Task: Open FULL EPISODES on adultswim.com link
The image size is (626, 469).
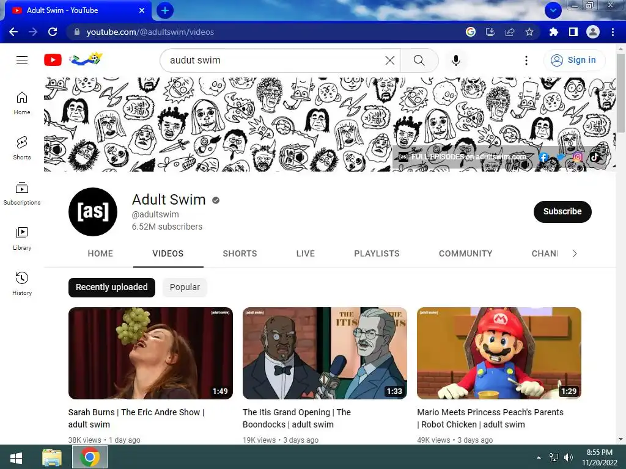Action: coord(463,157)
